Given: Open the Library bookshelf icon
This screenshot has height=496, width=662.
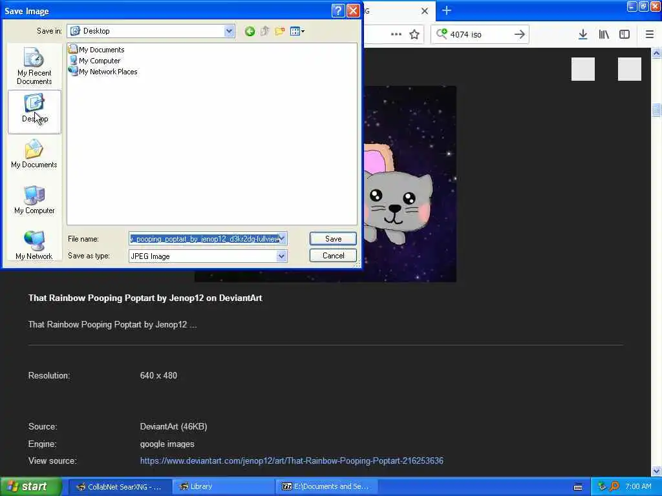Looking at the screenshot, I should (604, 34).
